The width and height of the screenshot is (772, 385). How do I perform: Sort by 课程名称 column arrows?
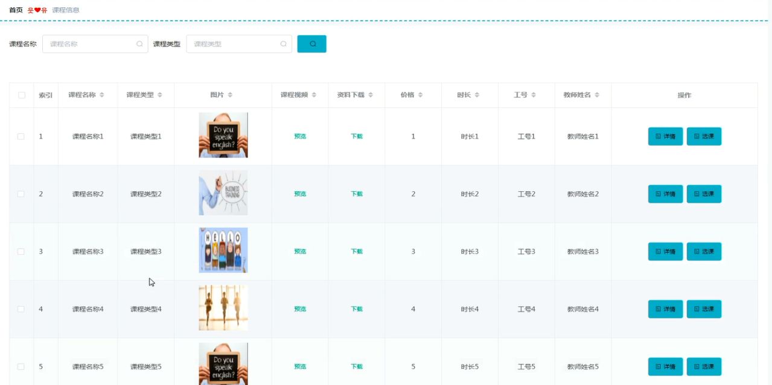(102, 95)
